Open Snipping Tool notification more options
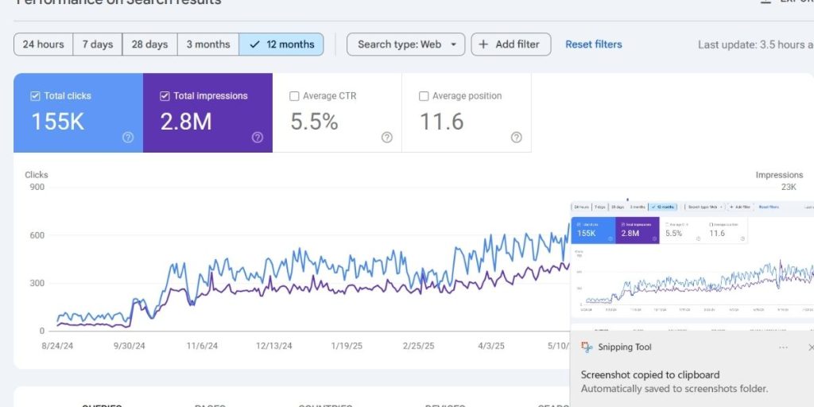Viewport: 814px width, 407px height. [783, 347]
